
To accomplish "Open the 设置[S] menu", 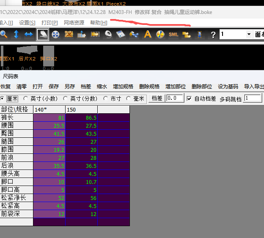I will tap(27, 22).
